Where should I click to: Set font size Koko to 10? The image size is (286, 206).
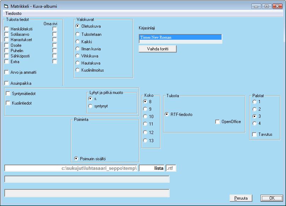[x=145, y=116]
